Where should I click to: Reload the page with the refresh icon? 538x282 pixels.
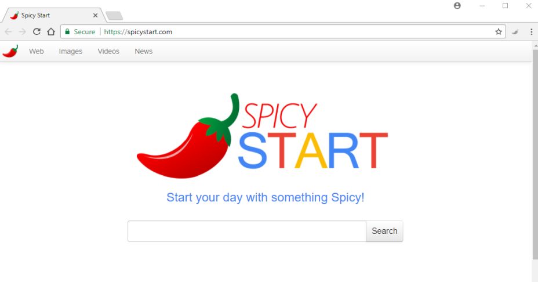(x=37, y=32)
